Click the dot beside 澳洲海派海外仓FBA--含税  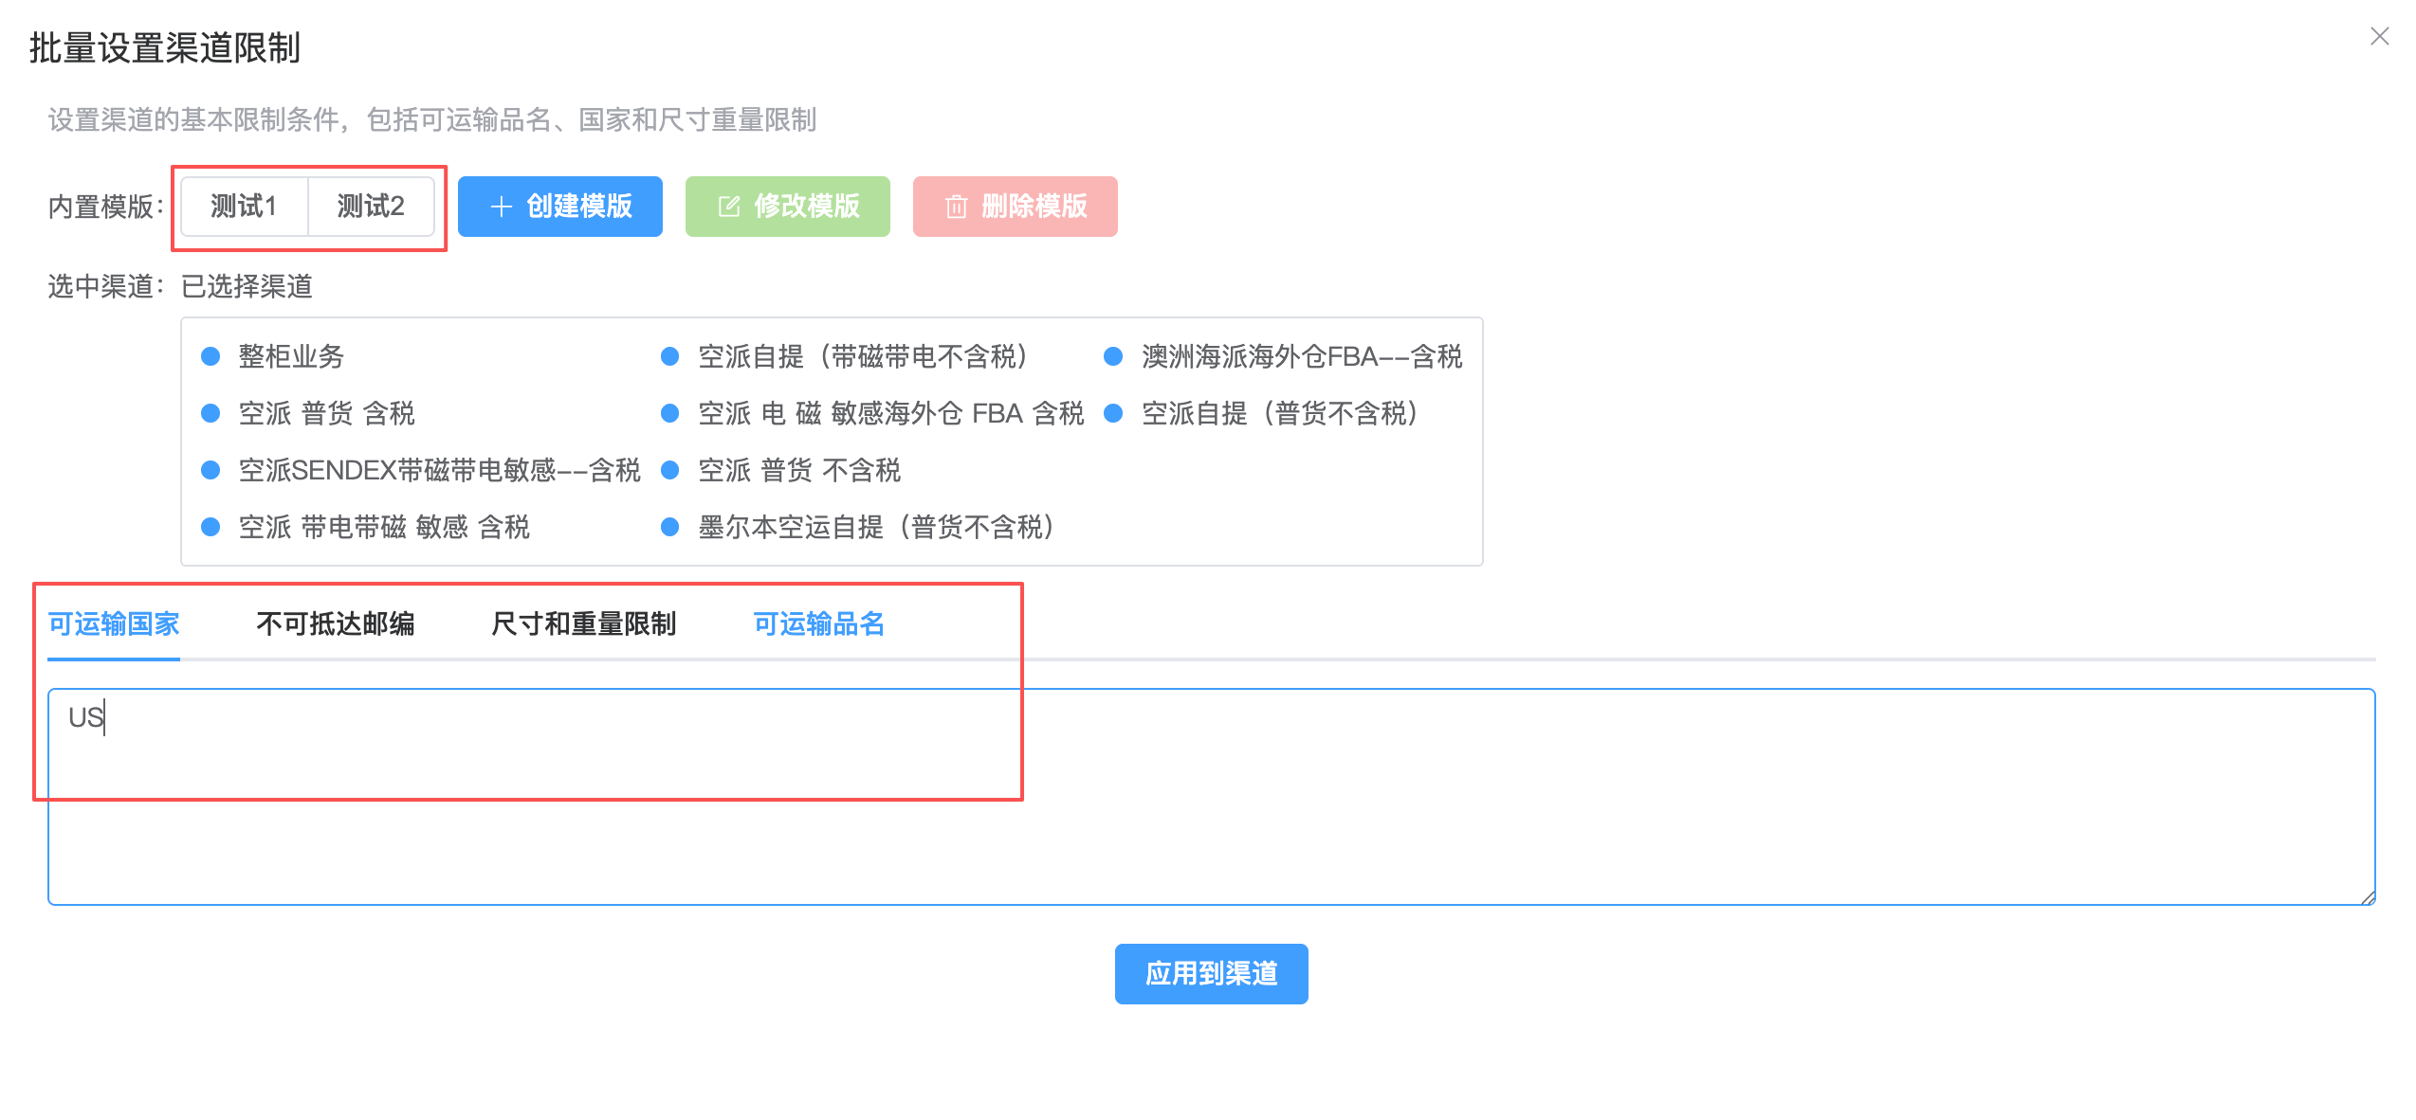(1113, 356)
